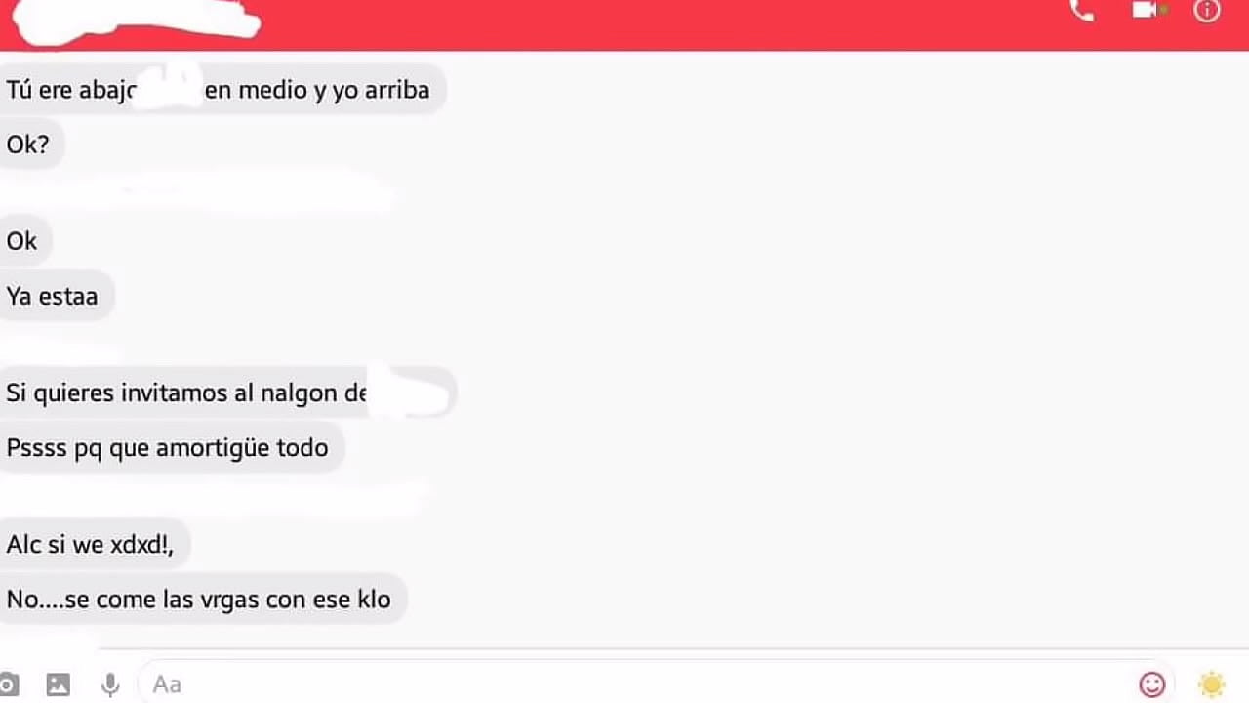Click the empty chat area on right
The width and height of the screenshot is (1249, 703).
click(x=839, y=351)
